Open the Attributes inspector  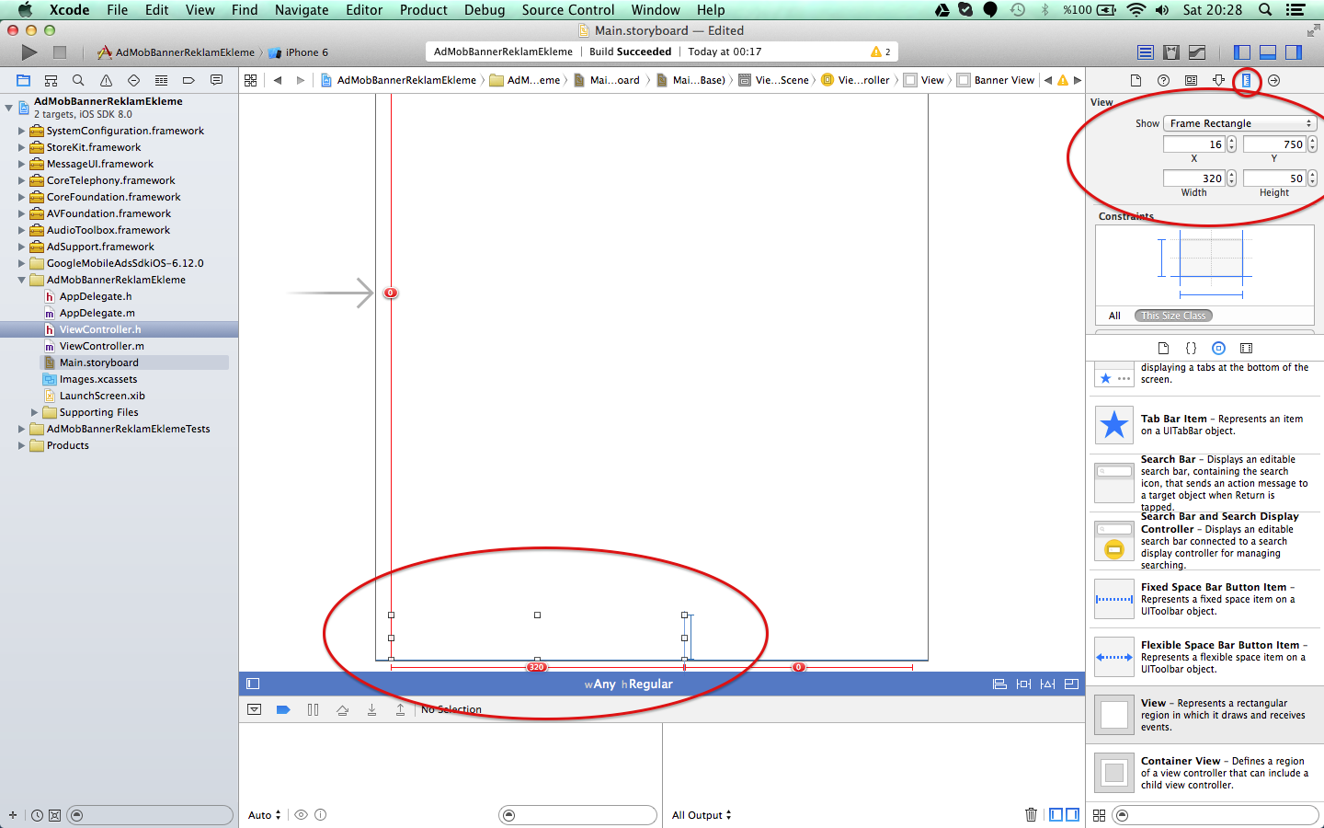pos(1218,80)
